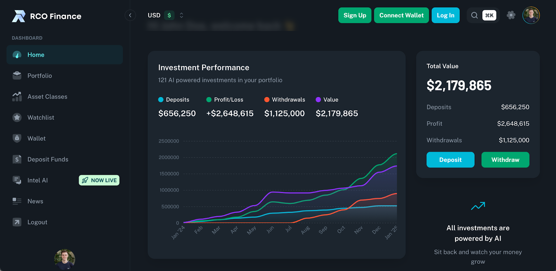Click the Deposit Funds dollar icon
Image resolution: width=556 pixels, height=271 pixels.
pyautogui.click(x=17, y=159)
